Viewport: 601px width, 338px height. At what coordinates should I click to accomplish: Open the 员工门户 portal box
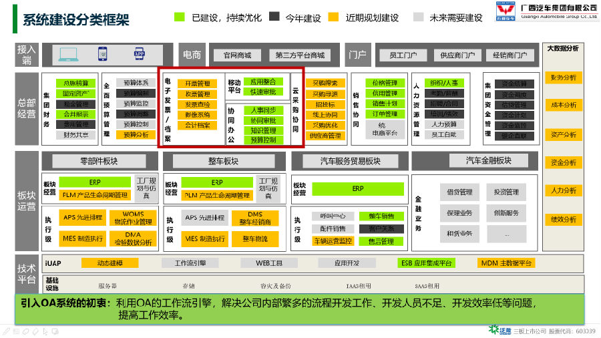tap(403, 55)
